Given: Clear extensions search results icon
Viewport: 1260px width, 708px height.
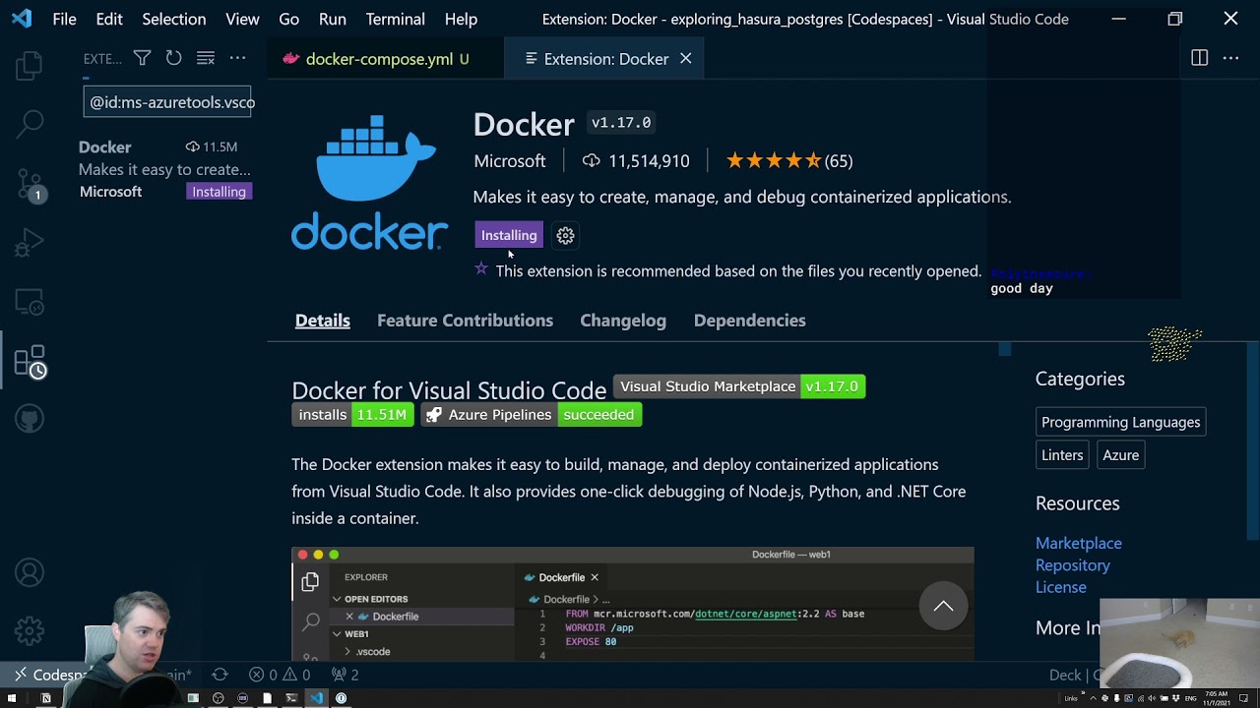Looking at the screenshot, I should (x=205, y=59).
